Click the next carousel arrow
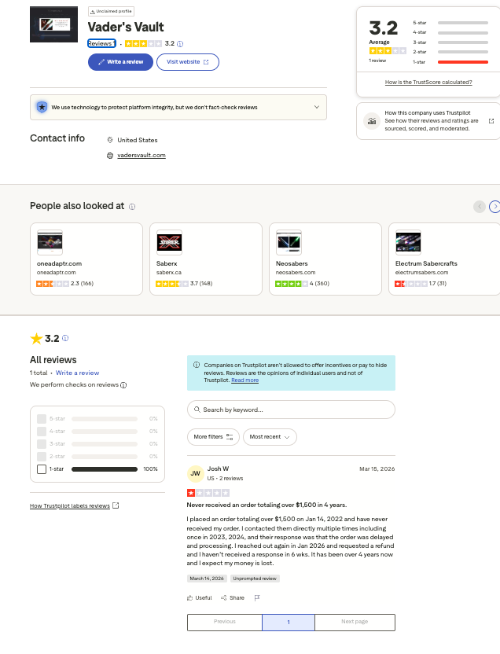The width and height of the screenshot is (500, 654). pos(494,207)
